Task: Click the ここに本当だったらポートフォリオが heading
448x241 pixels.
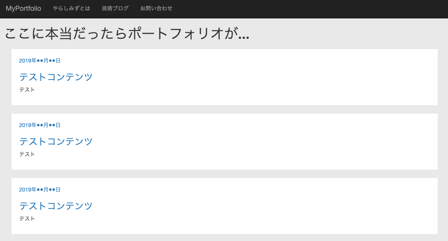Action: click(x=127, y=34)
